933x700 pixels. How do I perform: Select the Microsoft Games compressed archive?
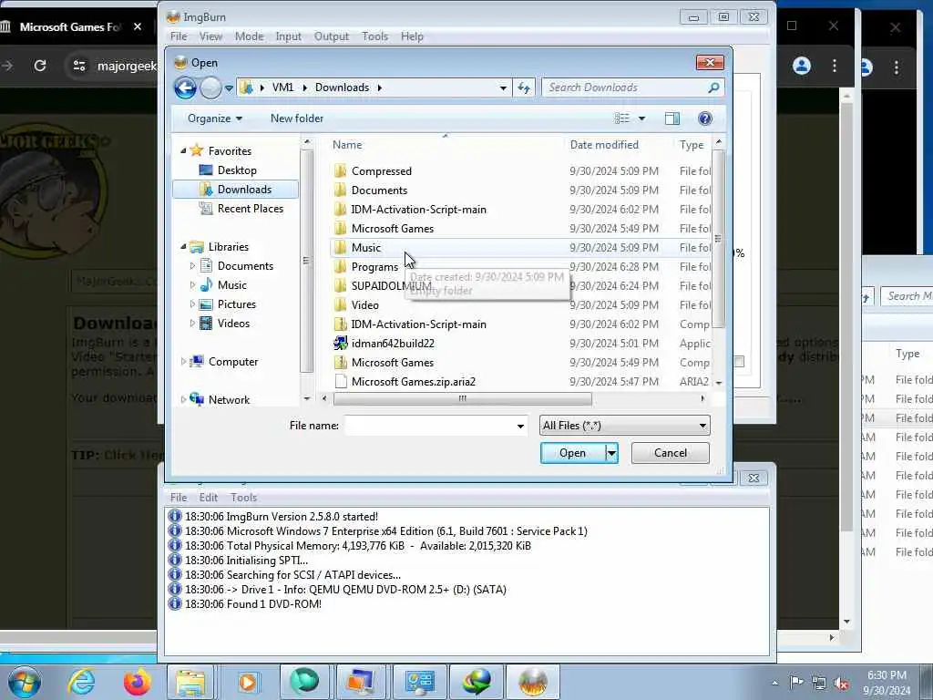pyautogui.click(x=392, y=363)
